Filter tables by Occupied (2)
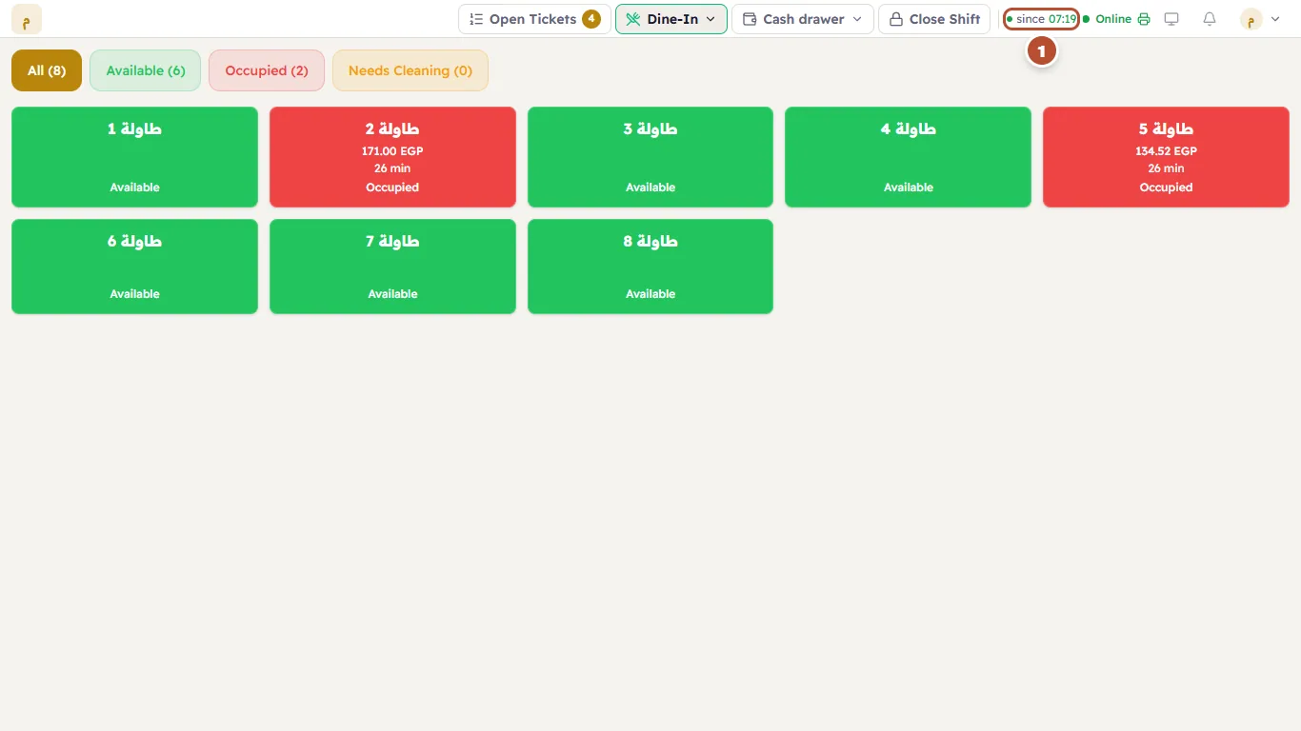 point(267,70)
